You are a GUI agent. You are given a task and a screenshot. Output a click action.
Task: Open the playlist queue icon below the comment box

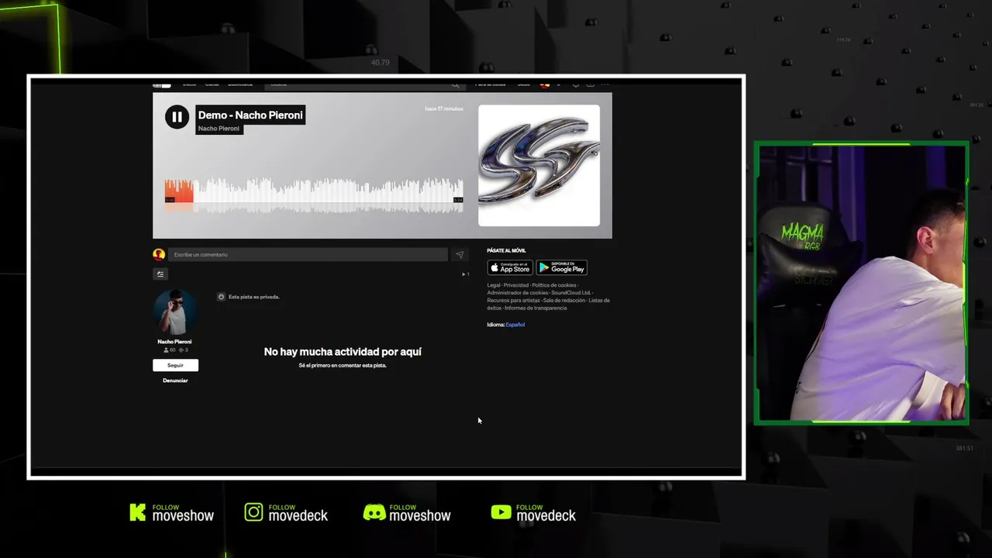pyautogui.click(x=160, y=274)
